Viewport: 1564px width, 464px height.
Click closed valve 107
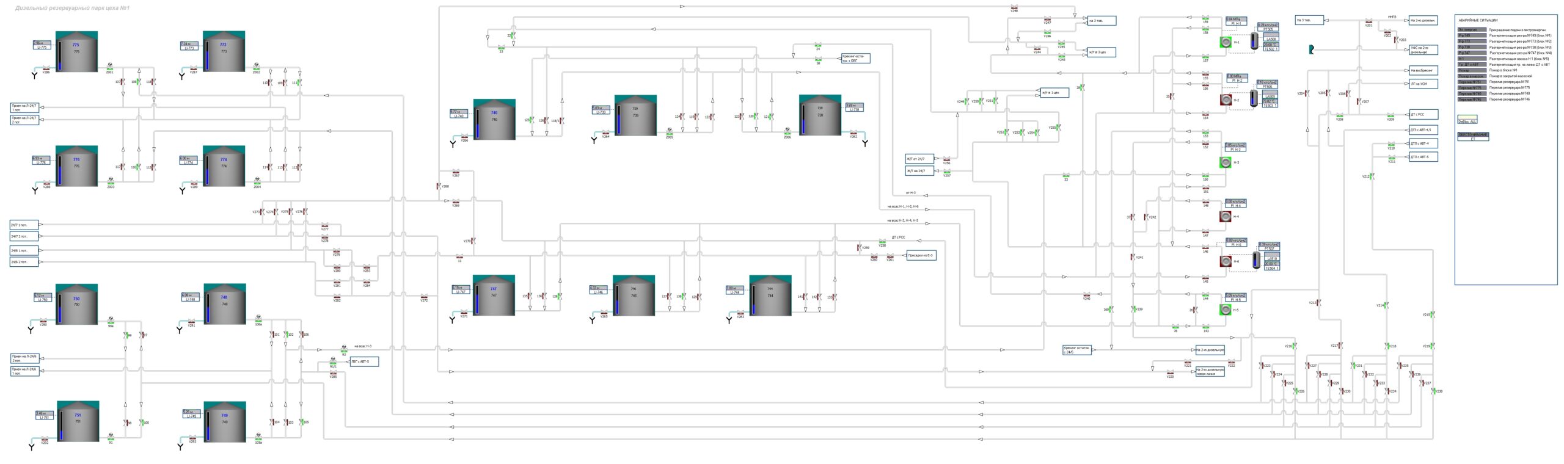123,82
